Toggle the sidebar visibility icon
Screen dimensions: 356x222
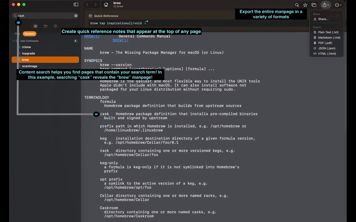coord(76,4)
